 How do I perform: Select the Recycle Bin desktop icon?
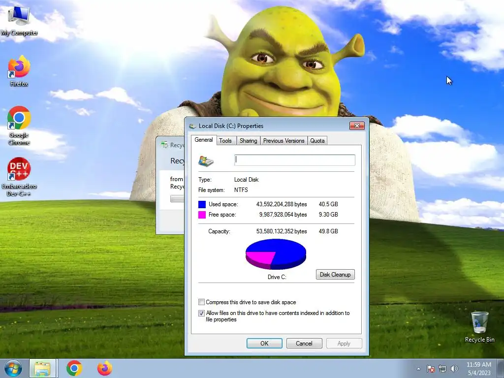point(479,326)
